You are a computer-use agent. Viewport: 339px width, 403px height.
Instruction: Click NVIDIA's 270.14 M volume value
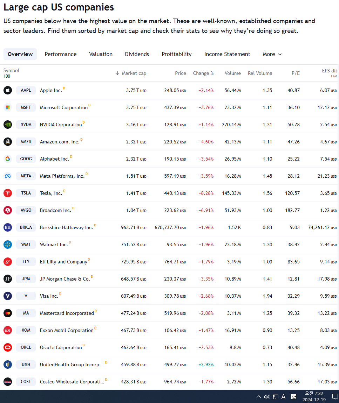[x=231, y=125]
